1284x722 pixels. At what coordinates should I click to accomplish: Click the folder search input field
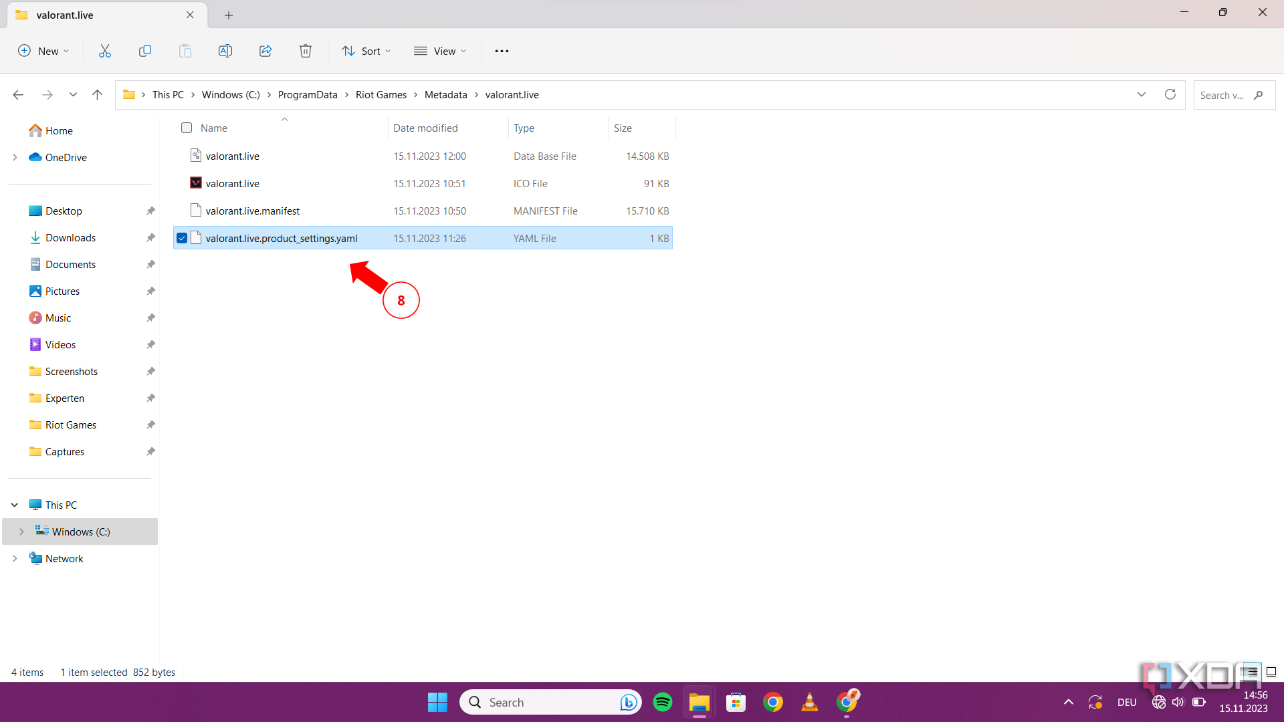click(1234, 95)
